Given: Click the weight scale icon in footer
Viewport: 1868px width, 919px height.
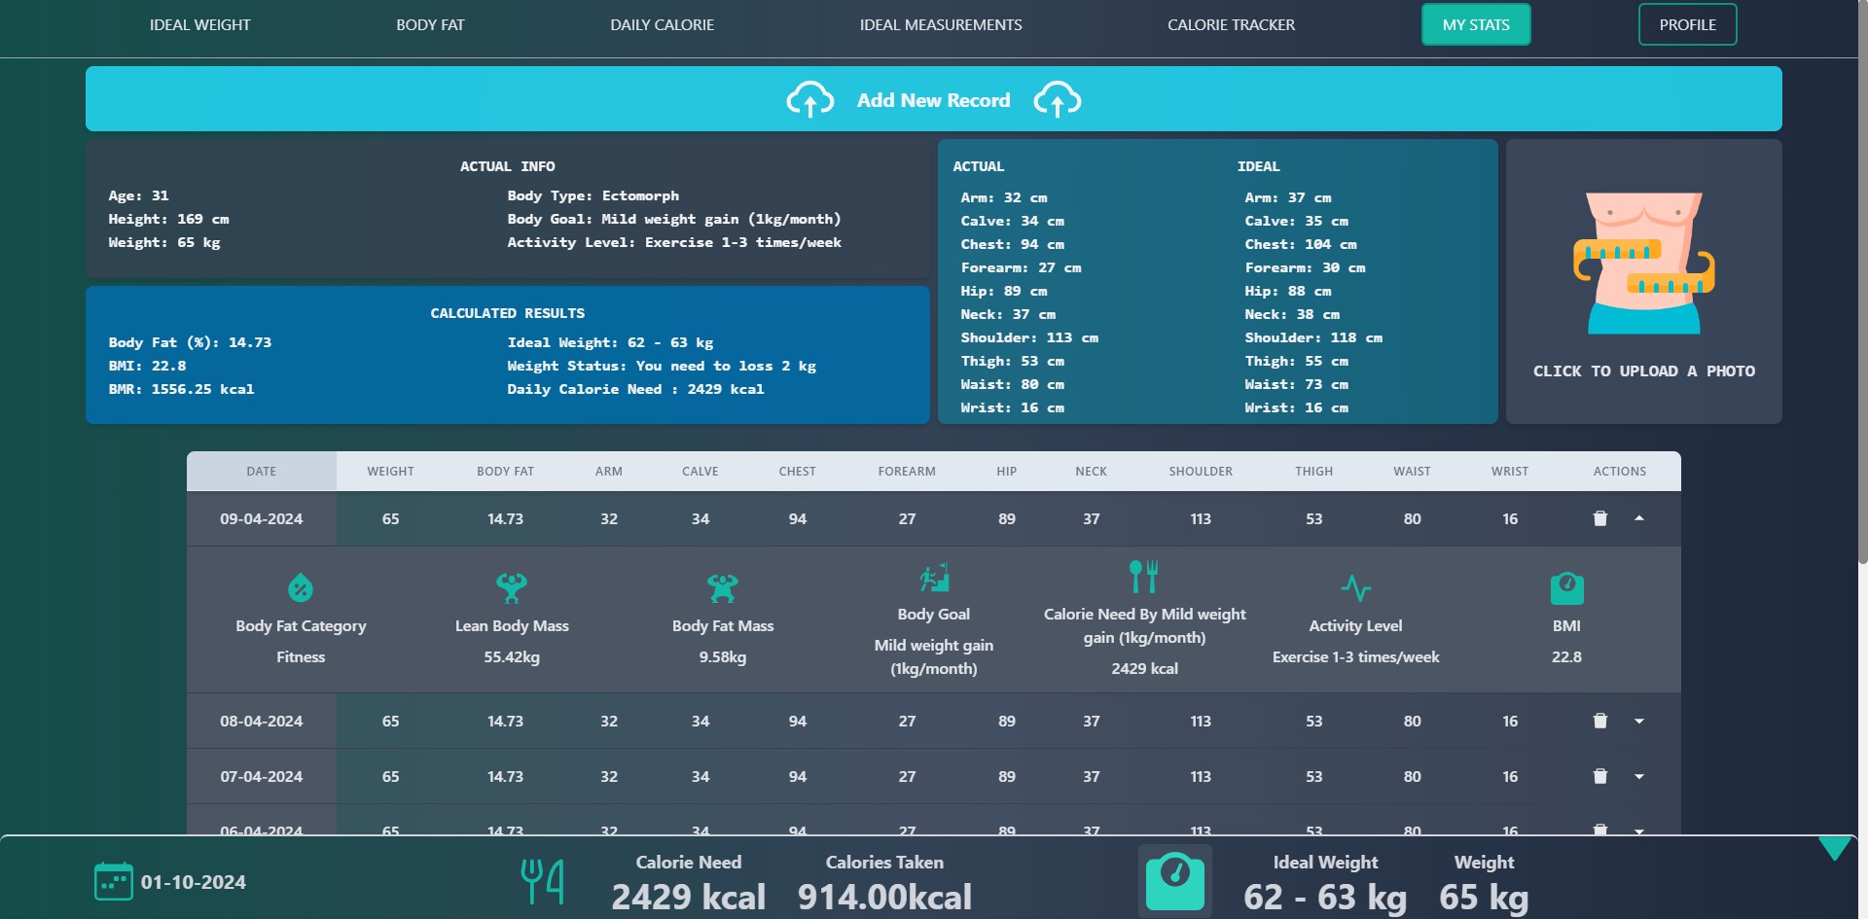Looking at the screenshot, I should [x=1175, y=881].
